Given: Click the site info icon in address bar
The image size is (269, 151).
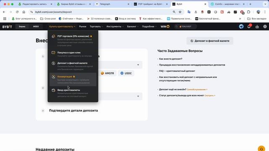Looking at the screenshot, I should 32,12.
